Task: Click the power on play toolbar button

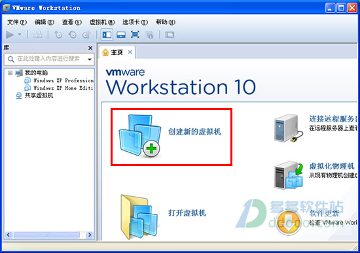Action: 10,35
